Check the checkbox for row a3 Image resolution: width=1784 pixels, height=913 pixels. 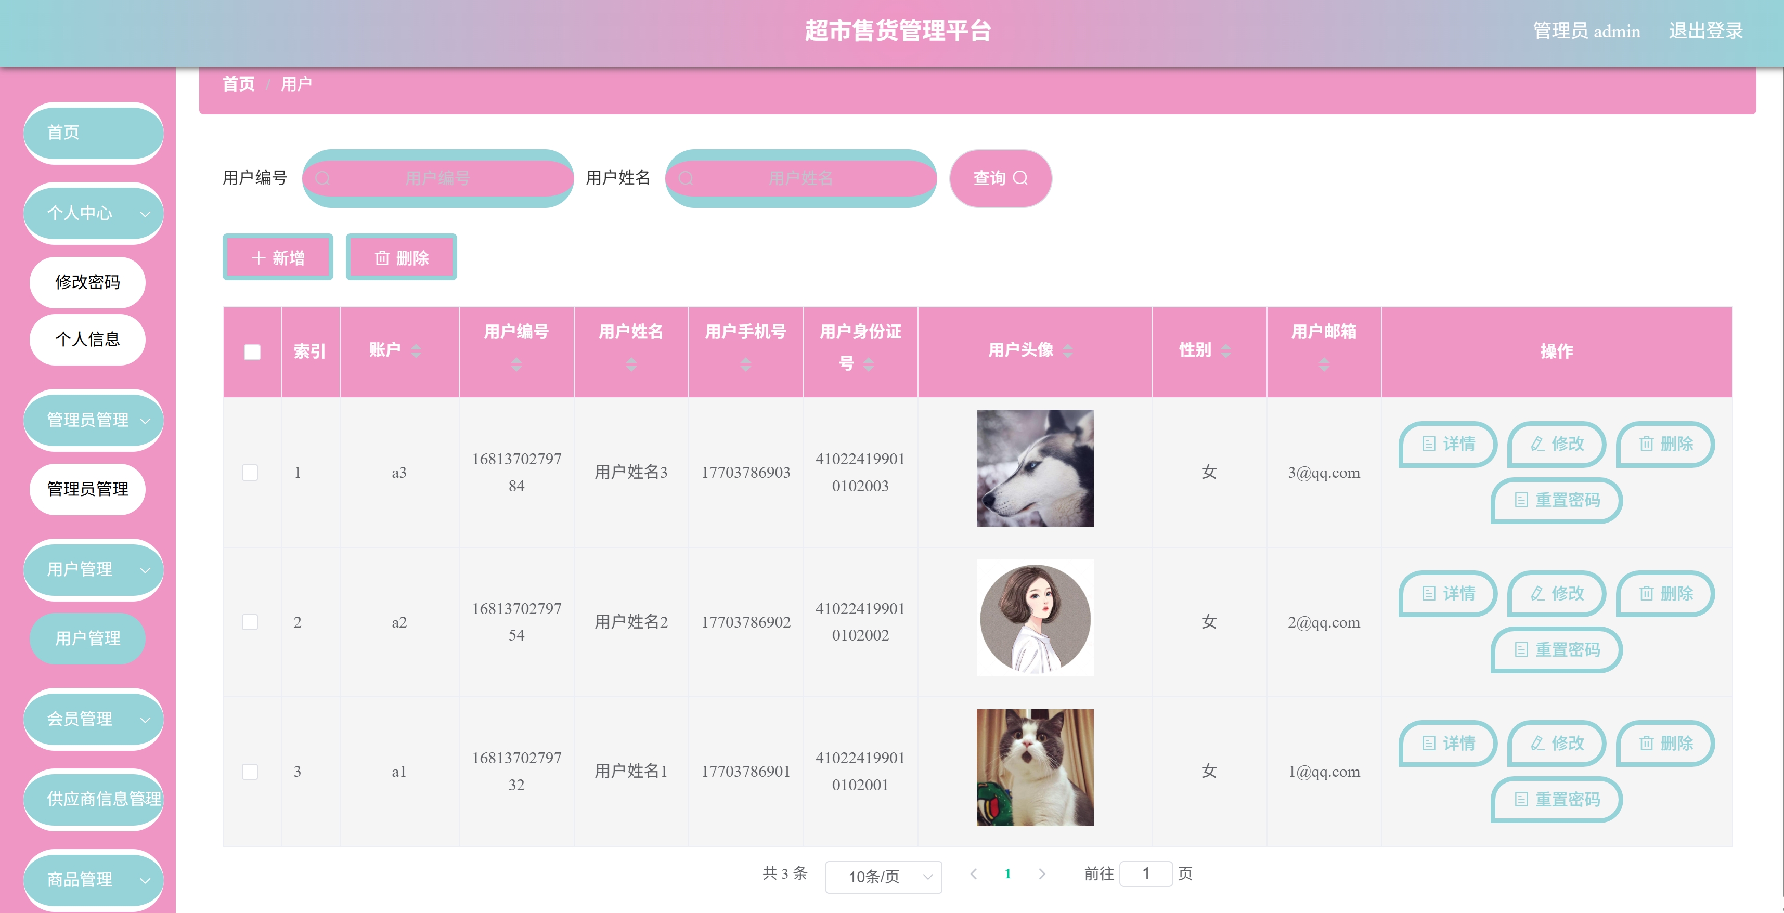[x=250, y=473]
